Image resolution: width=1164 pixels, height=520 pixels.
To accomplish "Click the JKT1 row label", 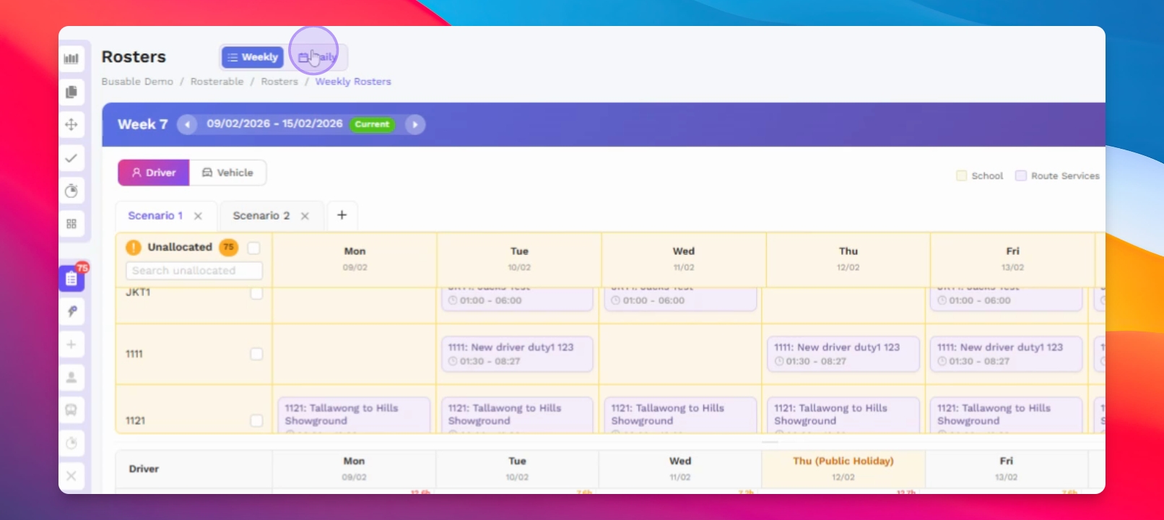I will [x=138, y=292].
